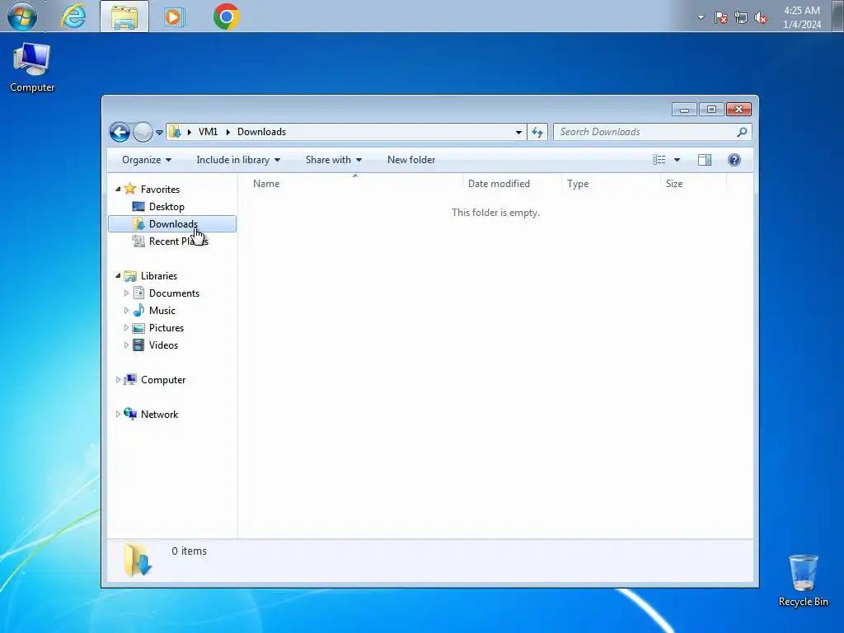Select the Computer desktop icon
The width and height of the screenshot is (844, 633).
32,68
